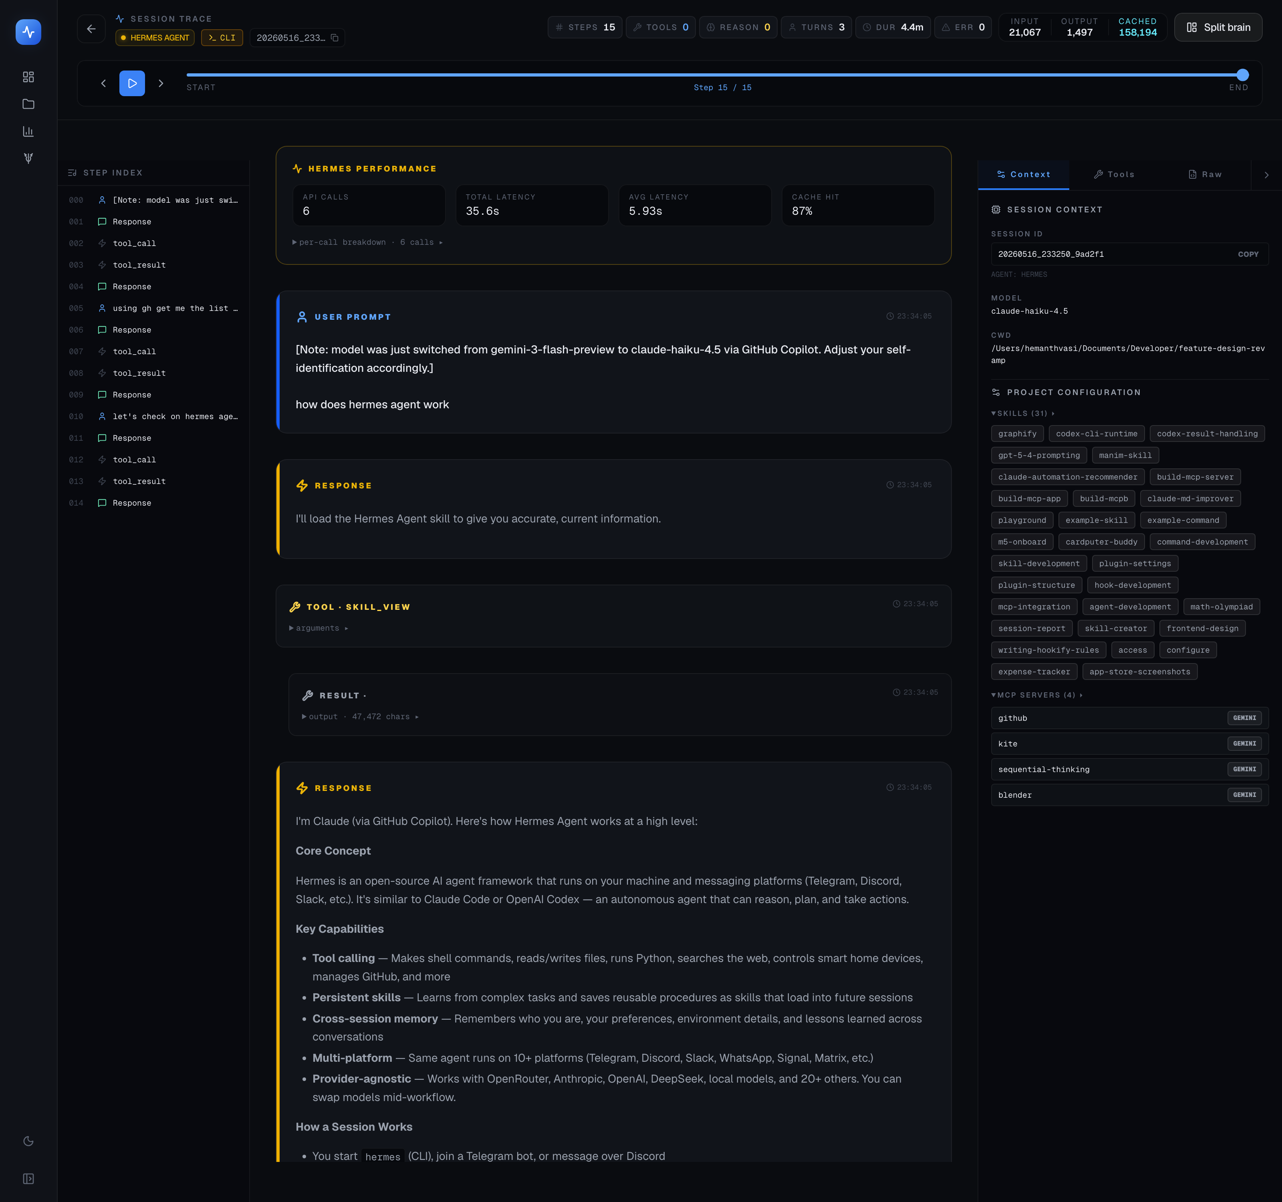This screenshot has width=1282, height=1202.
Task: Collapse the SKILLS (31) section
Action: [1023, 413]
